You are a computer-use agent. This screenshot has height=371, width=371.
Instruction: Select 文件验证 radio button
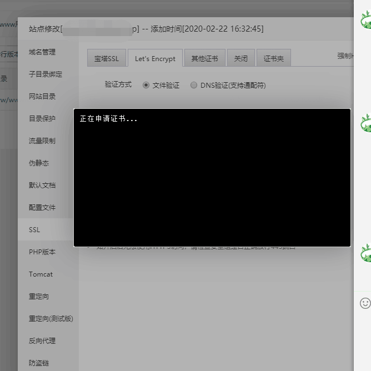point(146,85)
